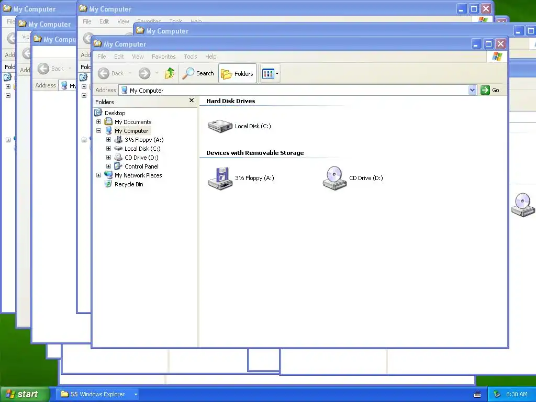Select My Network Places in folder tree
Viewport: 536px width, 402px height.
pos(138,175)
